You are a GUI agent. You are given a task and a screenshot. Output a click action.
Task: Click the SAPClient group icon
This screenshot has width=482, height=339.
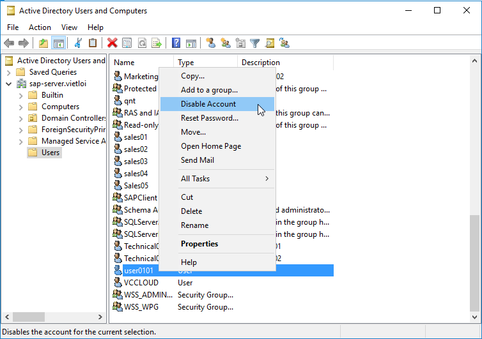(x=118, y=197)
